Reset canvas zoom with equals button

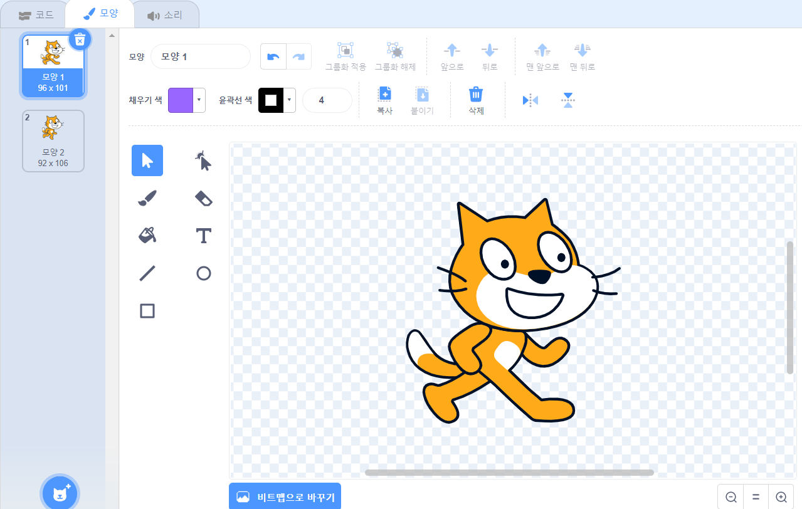[756, 497]
